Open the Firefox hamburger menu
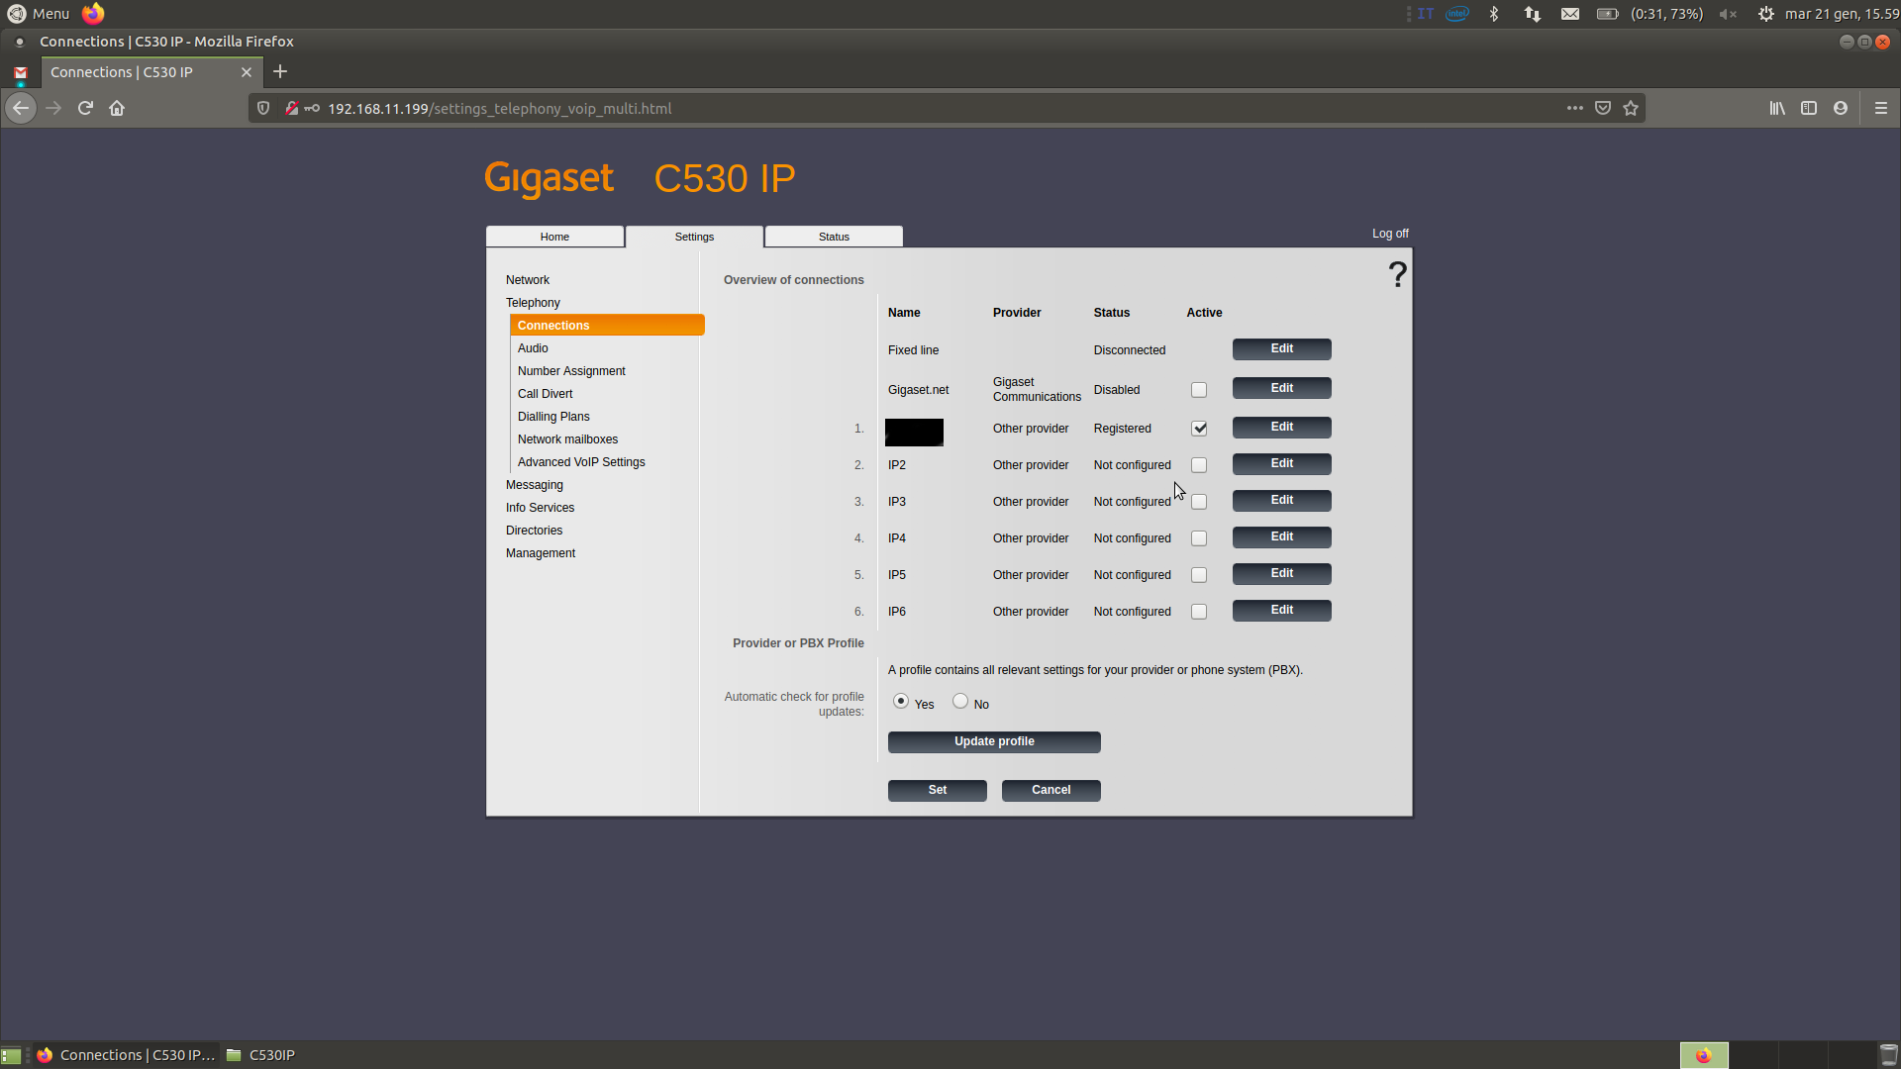Image resolution: width=1901 pixels, height=1069 pixels. (x=1881, y=108)
